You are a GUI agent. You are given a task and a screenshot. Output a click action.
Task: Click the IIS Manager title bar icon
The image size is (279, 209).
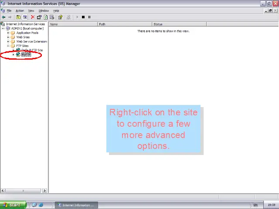click(x=3, y=3)
